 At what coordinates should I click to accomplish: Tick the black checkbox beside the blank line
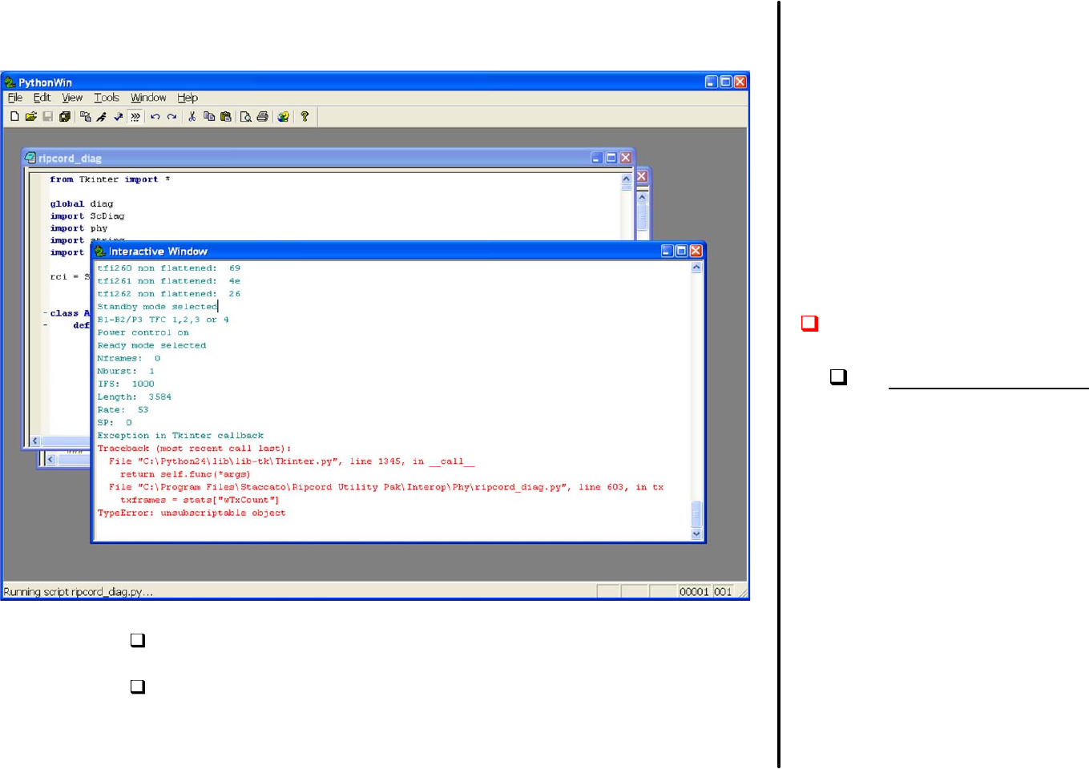pos(838,376)
